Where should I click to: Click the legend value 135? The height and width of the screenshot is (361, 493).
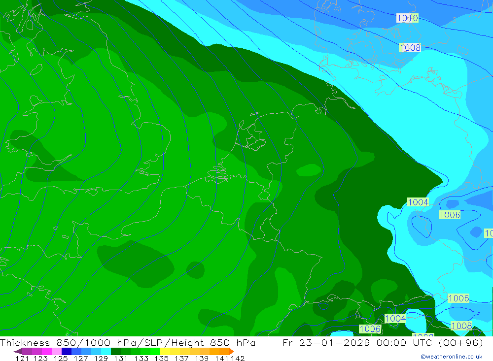point(161,359)
